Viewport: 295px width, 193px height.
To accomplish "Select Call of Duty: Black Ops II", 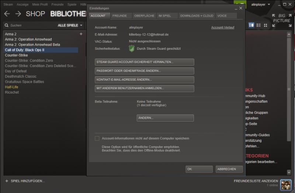I will [24, 50].
